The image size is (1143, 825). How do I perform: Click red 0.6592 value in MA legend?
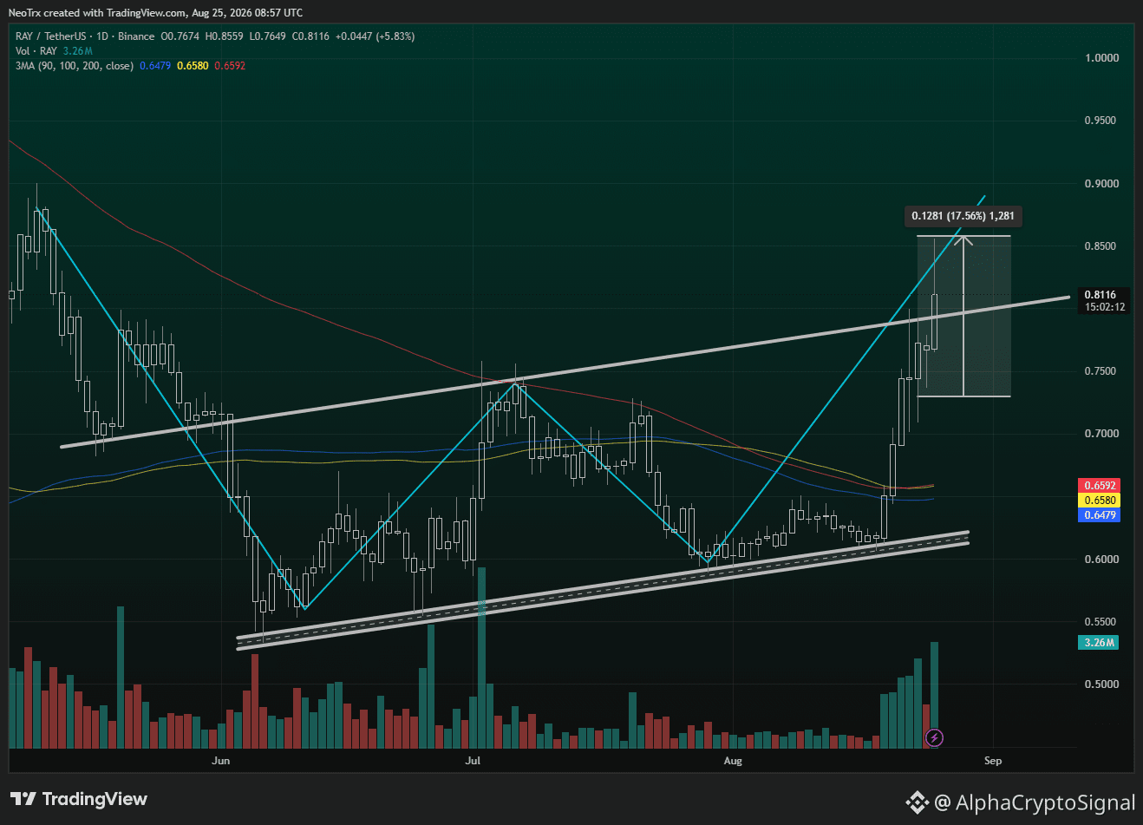point(230,66)
